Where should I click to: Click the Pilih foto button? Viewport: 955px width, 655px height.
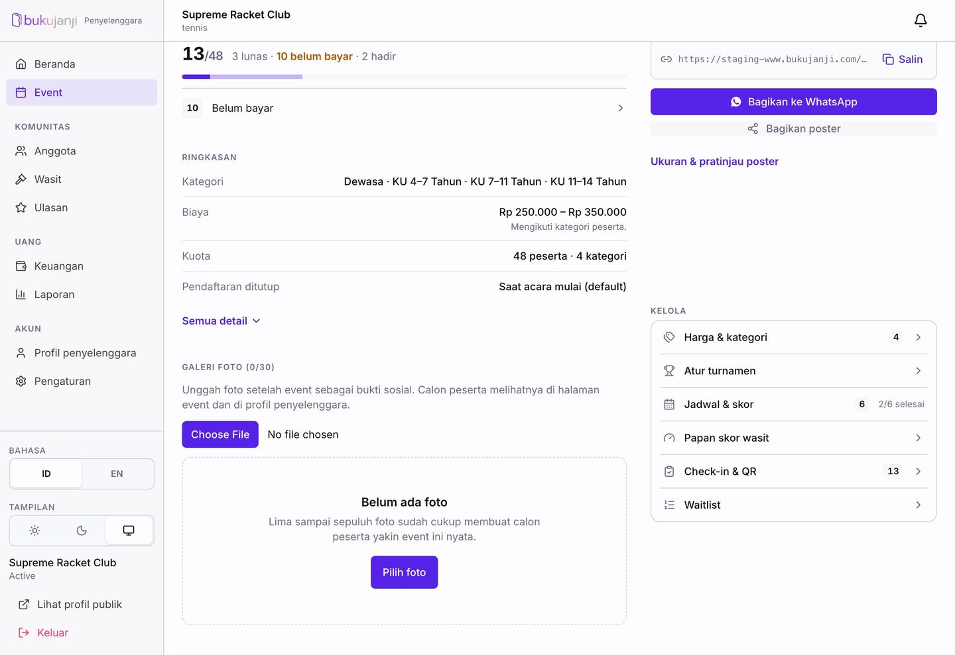405,572
